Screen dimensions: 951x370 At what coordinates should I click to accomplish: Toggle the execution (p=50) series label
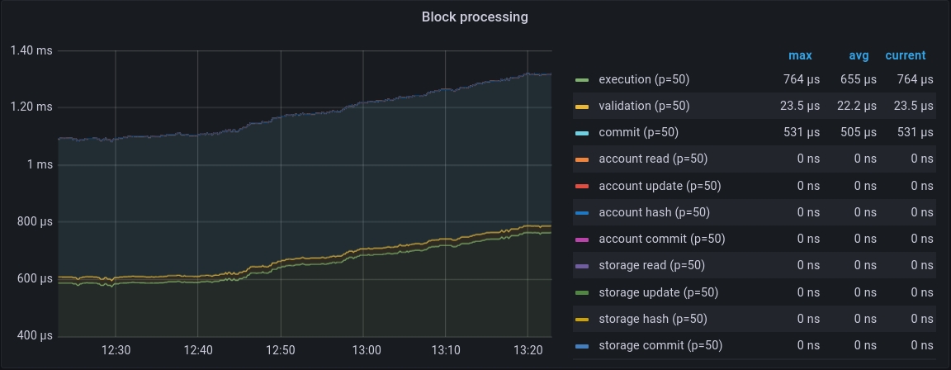point(644,80)
